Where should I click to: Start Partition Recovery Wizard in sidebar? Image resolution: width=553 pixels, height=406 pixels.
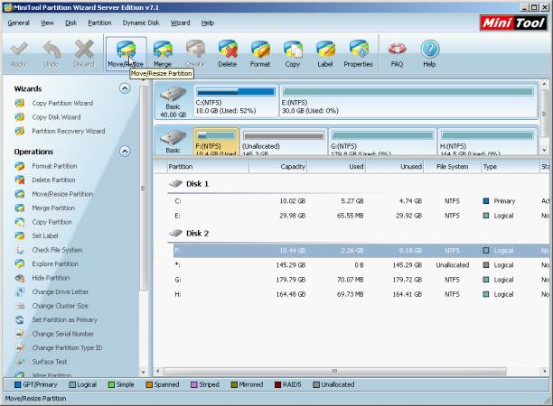click(69, 131)
